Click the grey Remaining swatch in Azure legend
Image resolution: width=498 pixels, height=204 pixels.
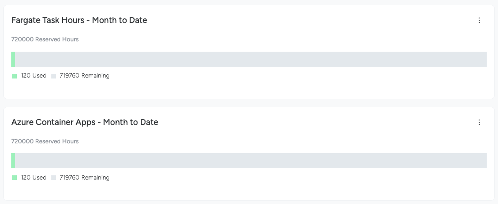pos(54,178)
